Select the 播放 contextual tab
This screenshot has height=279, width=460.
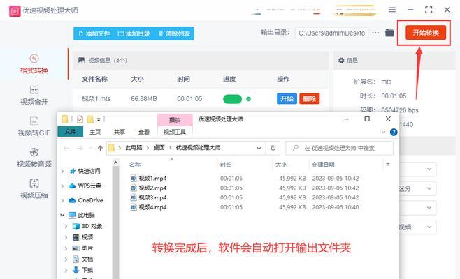tap(175, 120)
